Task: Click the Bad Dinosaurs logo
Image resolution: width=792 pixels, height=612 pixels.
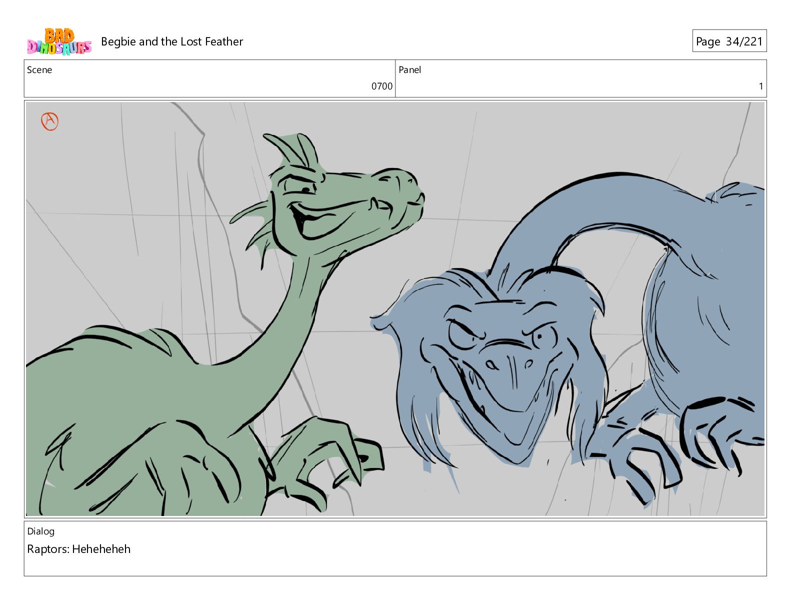Action: click(x=59, y=41)
